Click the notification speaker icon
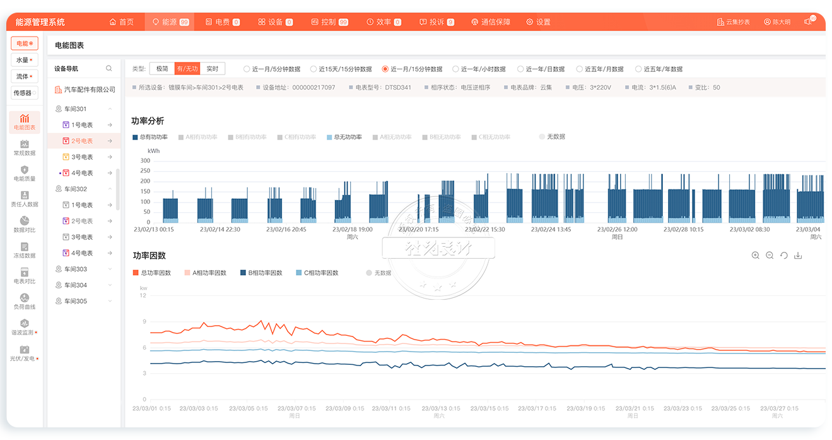 pyautogui.click(x=808, y=21)
